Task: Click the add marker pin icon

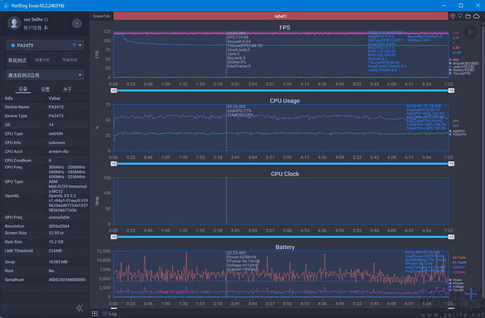Action: click(460, 16)
